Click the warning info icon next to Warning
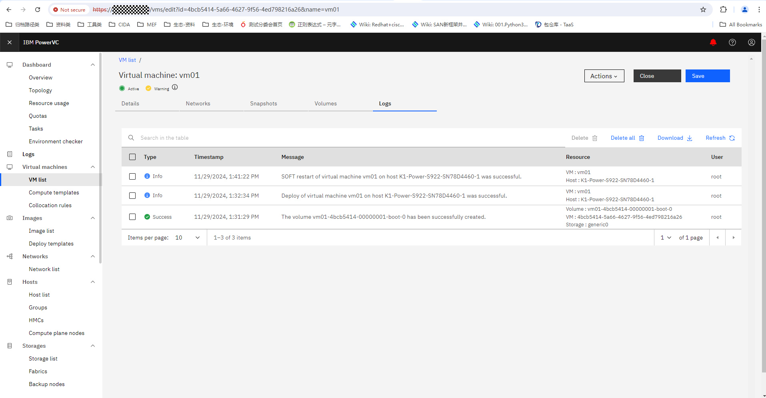The height and width of the screenshot is (398, 766). [x=175, y=87]
